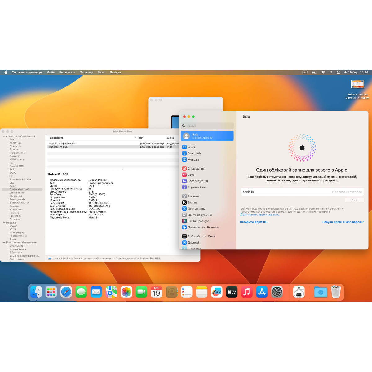Image resolution: width=372 pixels, height=372 pixels.
Task: Select Bluetooth in settings sidebar
Action: point(207,153)
